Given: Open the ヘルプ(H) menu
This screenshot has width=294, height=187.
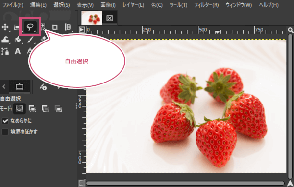Looking at the screenshot, I should click(x=269, y=5).
